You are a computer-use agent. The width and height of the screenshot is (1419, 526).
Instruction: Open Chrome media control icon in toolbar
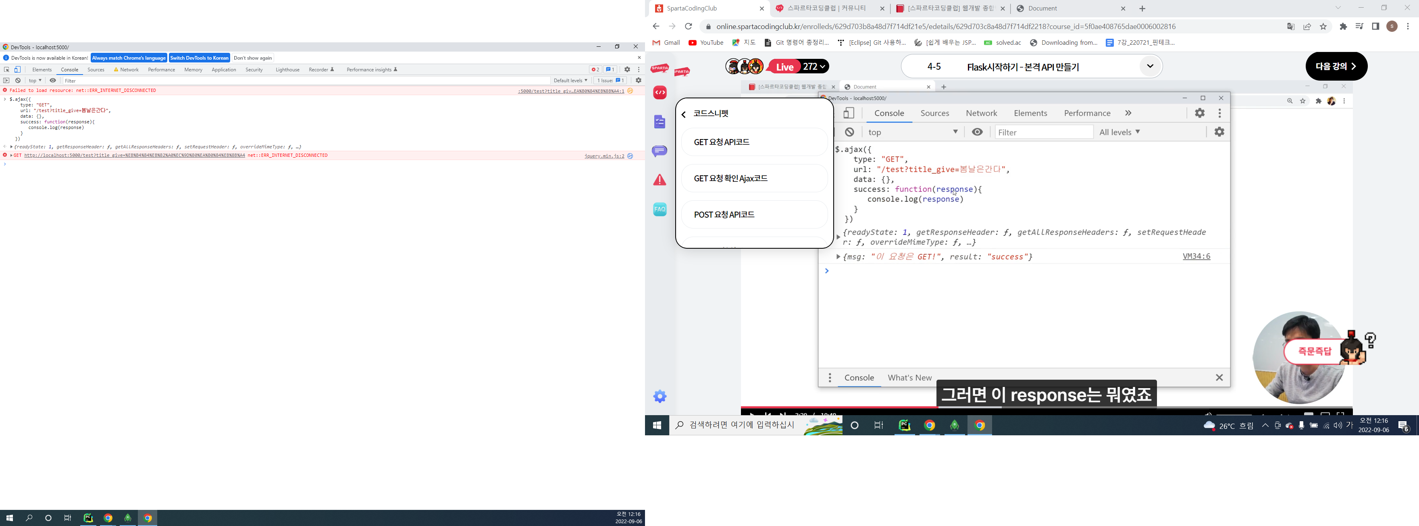(x=1359, y=27)
